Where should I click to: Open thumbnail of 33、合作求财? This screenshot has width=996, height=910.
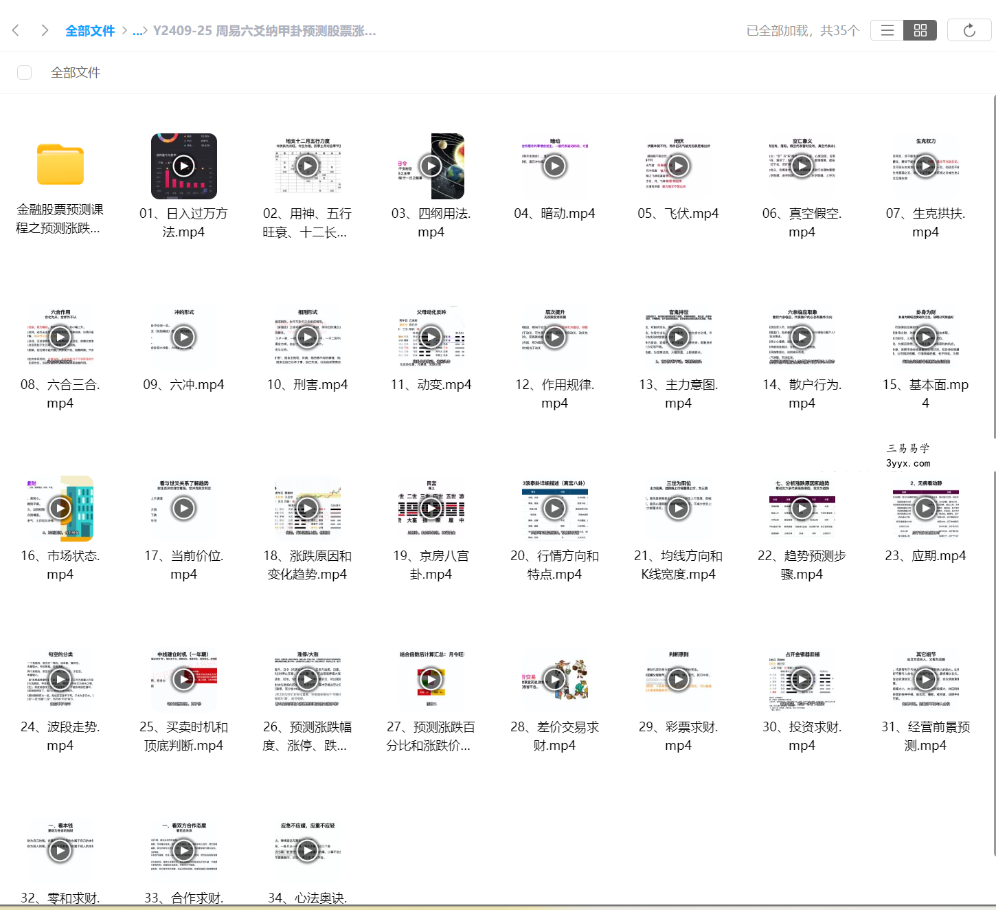pos(183,850)
